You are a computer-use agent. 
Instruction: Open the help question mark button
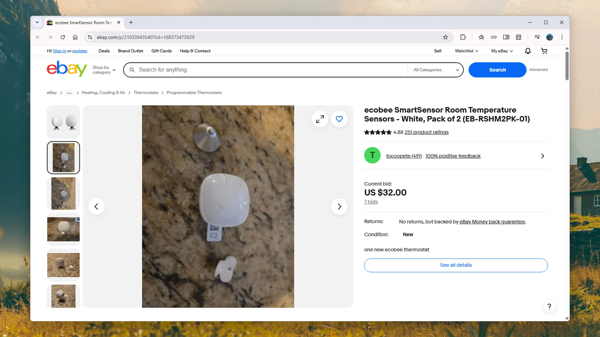[549, 306]
